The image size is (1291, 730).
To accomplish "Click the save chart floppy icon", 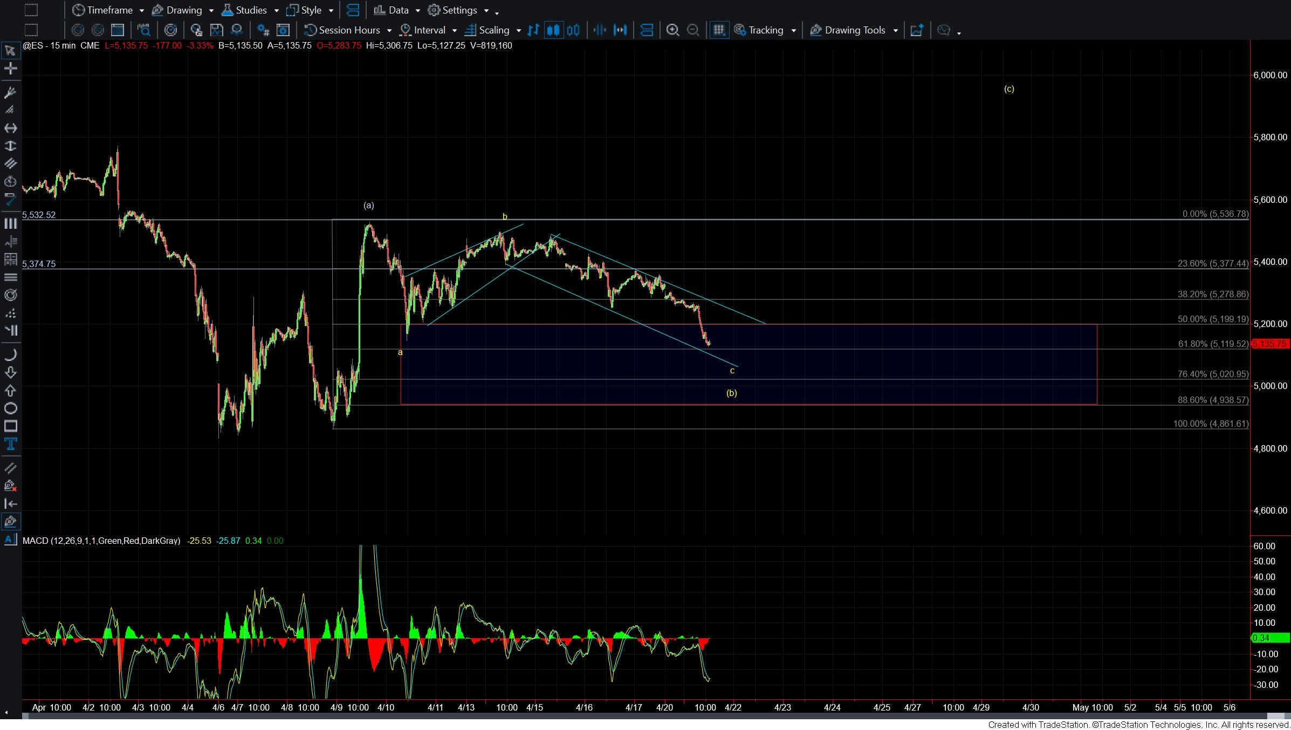I will tap(216, 30).
